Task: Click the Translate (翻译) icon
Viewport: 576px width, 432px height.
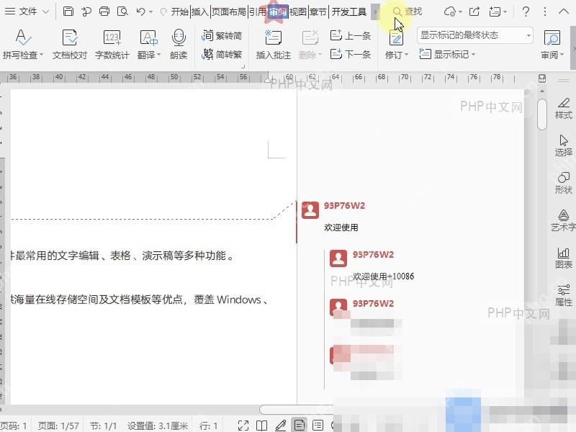Action: [148, 38]
